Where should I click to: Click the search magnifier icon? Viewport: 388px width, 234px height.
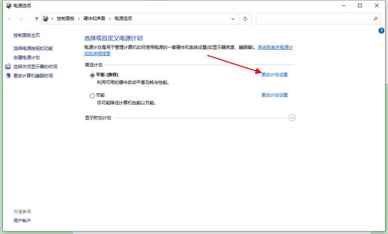[x=375, y=19]
